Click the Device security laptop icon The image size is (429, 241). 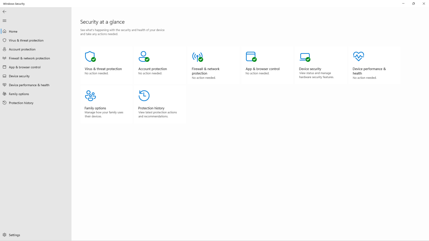point(305,56)
